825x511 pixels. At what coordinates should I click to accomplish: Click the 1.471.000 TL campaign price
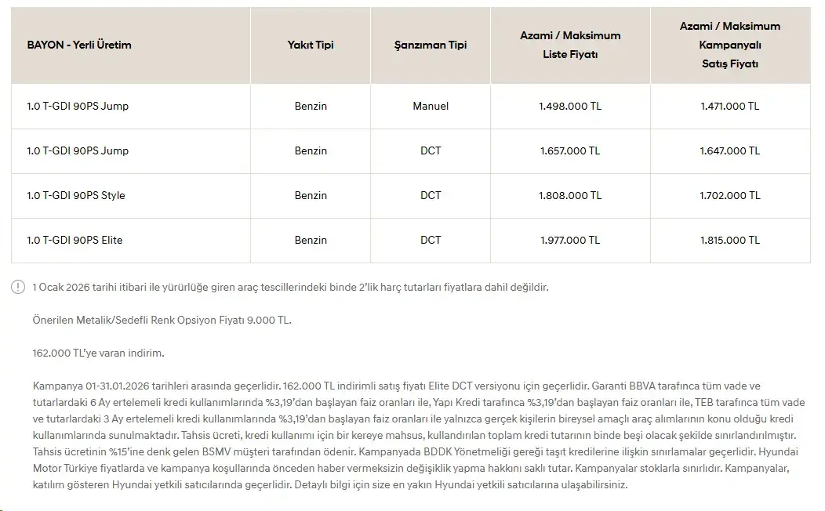(730, 106)
